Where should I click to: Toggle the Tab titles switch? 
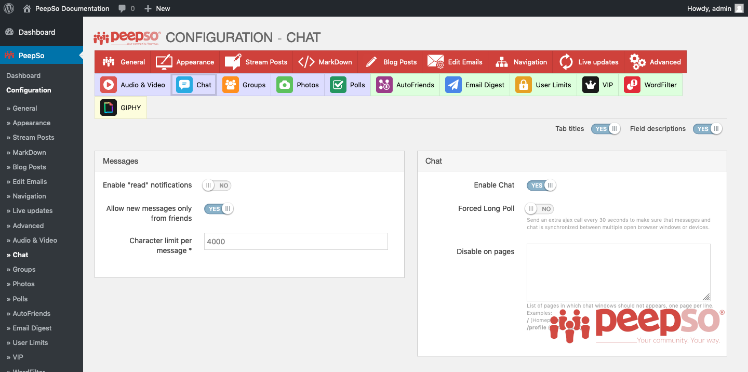coord(606,129)
